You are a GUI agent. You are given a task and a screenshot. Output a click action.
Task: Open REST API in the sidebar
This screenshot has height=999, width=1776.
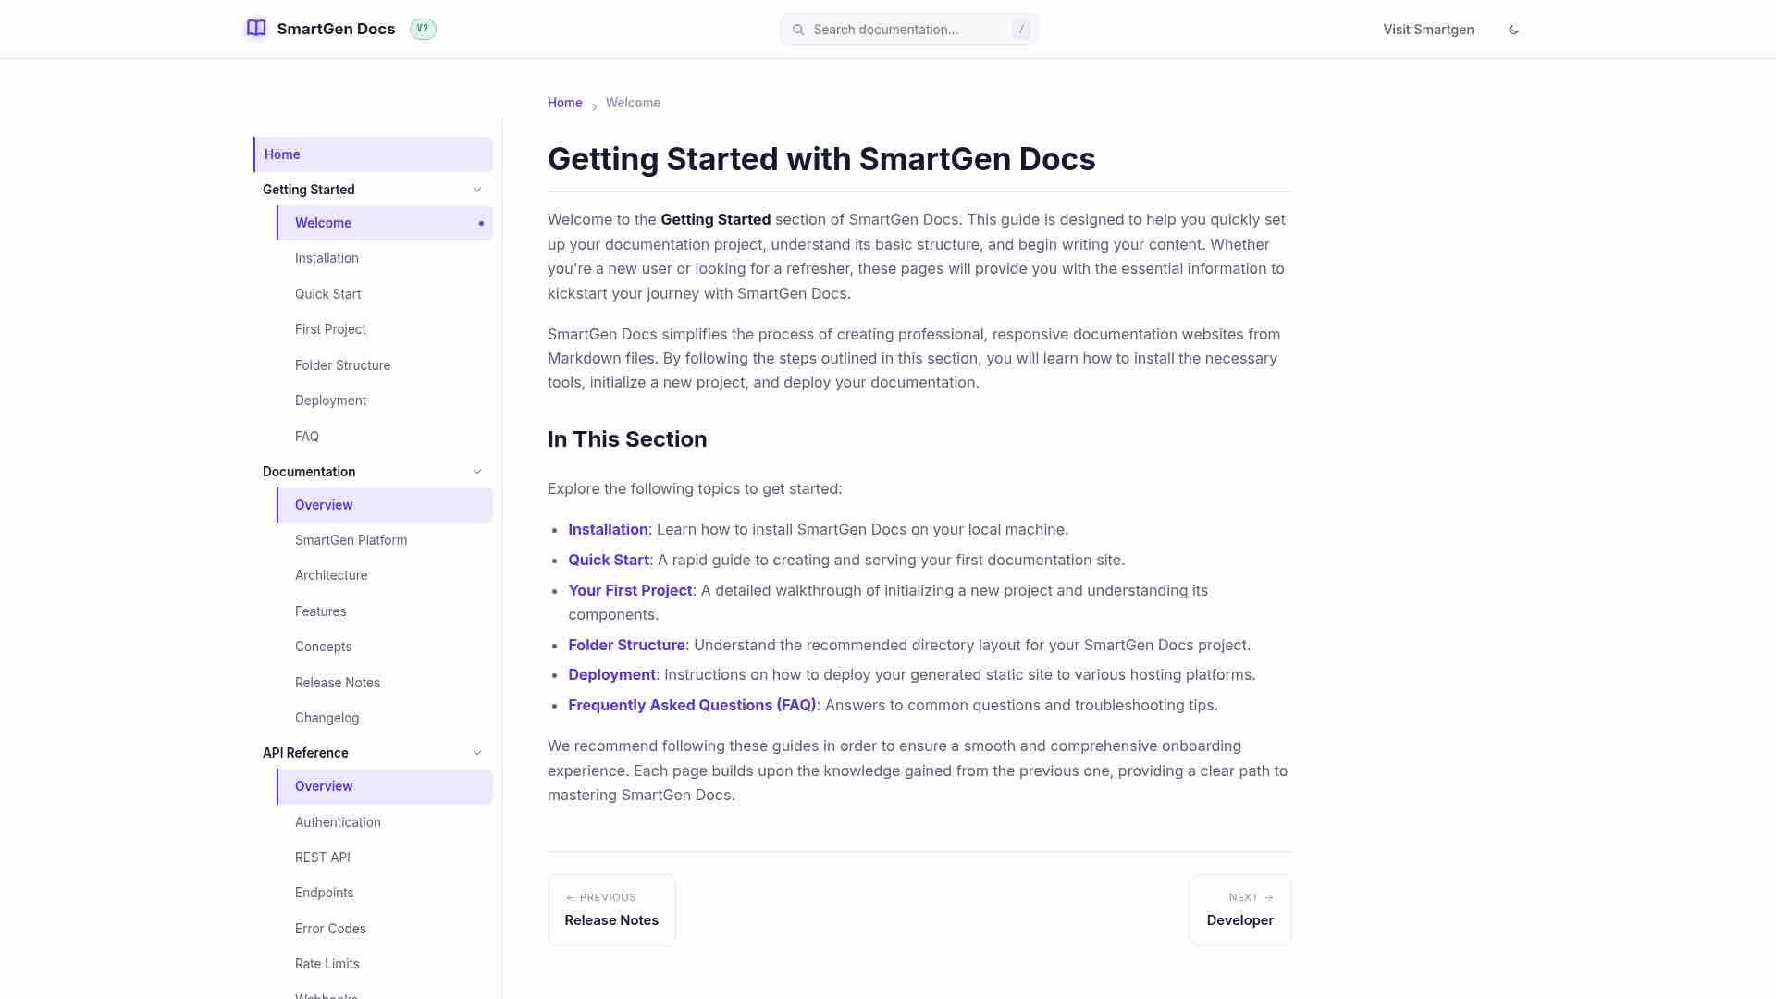pyautogui.click(x=385, y=857)
